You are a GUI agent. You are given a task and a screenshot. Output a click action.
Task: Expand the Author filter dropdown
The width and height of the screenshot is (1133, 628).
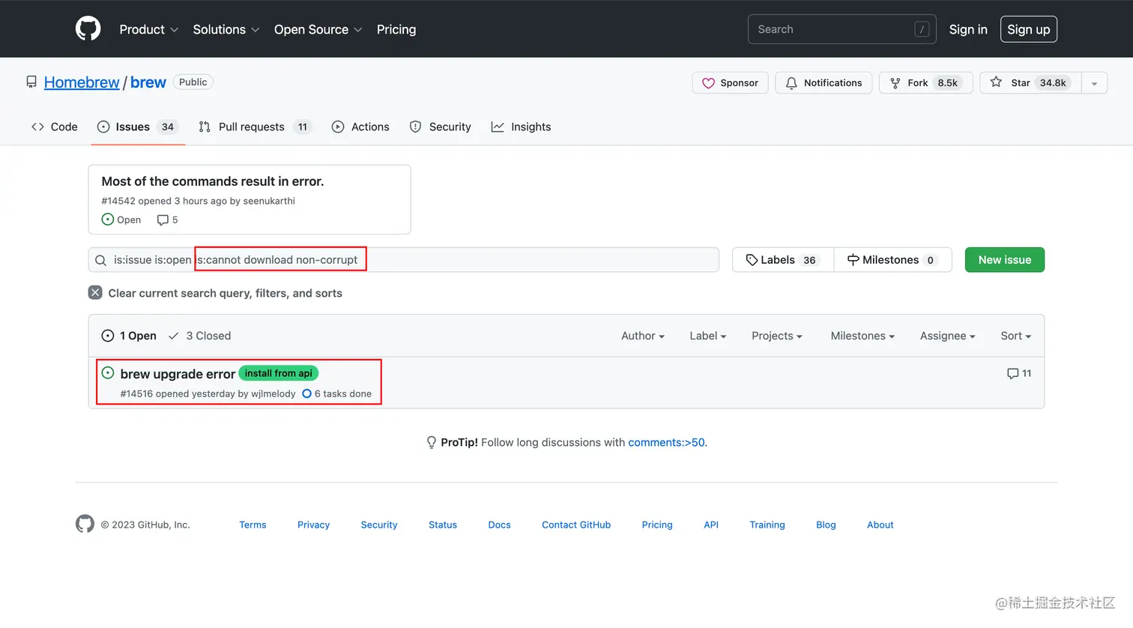pyautogui.click(x=643, y=336)
